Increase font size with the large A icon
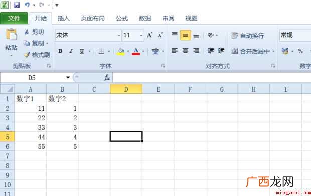The width and height of the screenshot is (311, 196). (x=149, y=35)
